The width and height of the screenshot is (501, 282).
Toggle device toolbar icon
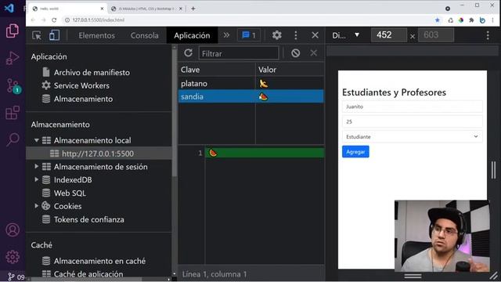click(54, 35)
